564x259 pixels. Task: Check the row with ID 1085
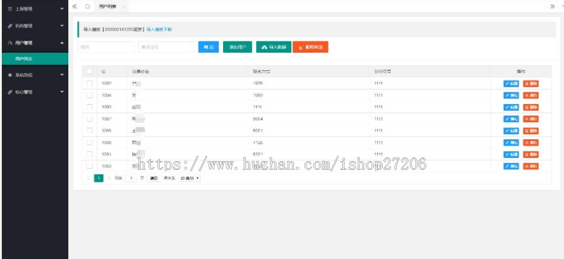(x=90, y=142)
